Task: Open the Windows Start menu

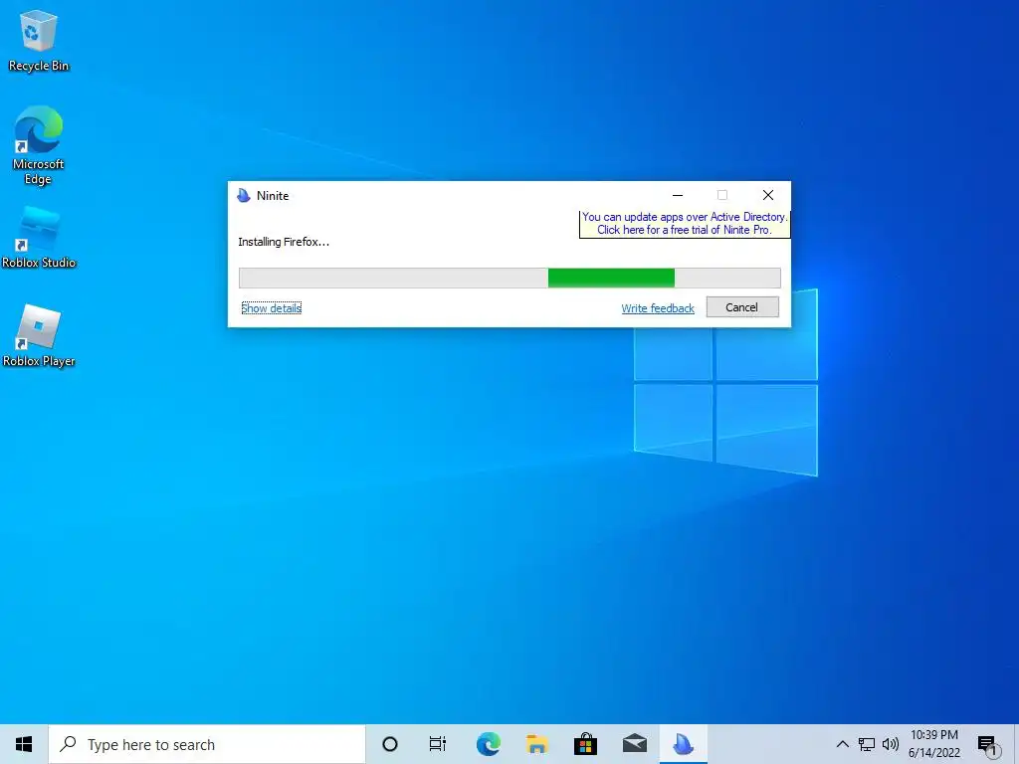Action: [x=24, y=744]
